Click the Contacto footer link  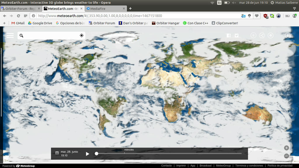pos(166,166)
